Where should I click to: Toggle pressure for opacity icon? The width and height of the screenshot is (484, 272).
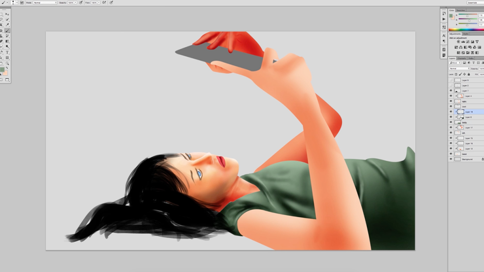81,2
